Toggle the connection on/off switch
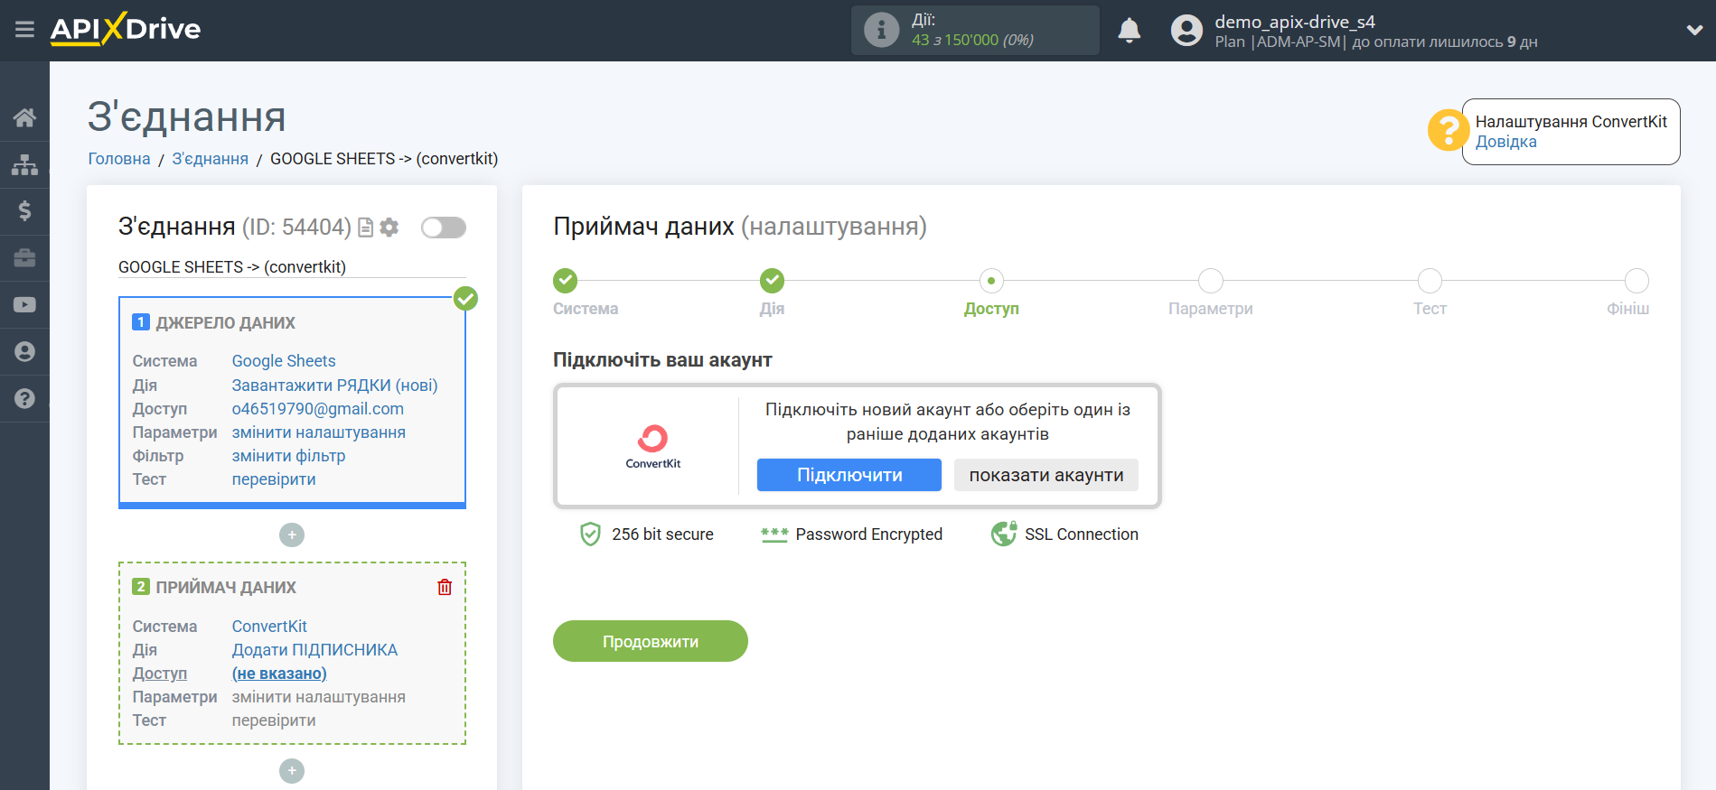This screenshot has height=790, width=1716. coord(444,228)
